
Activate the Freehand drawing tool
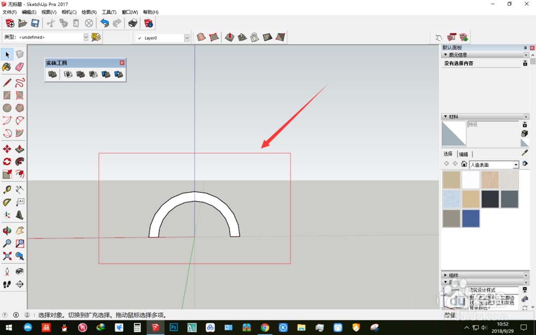19,83
